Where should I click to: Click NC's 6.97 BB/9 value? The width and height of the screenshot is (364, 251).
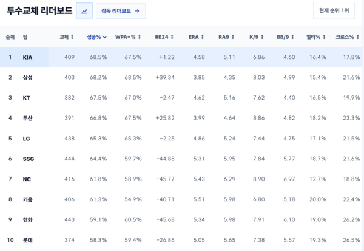tap(289, 179)
